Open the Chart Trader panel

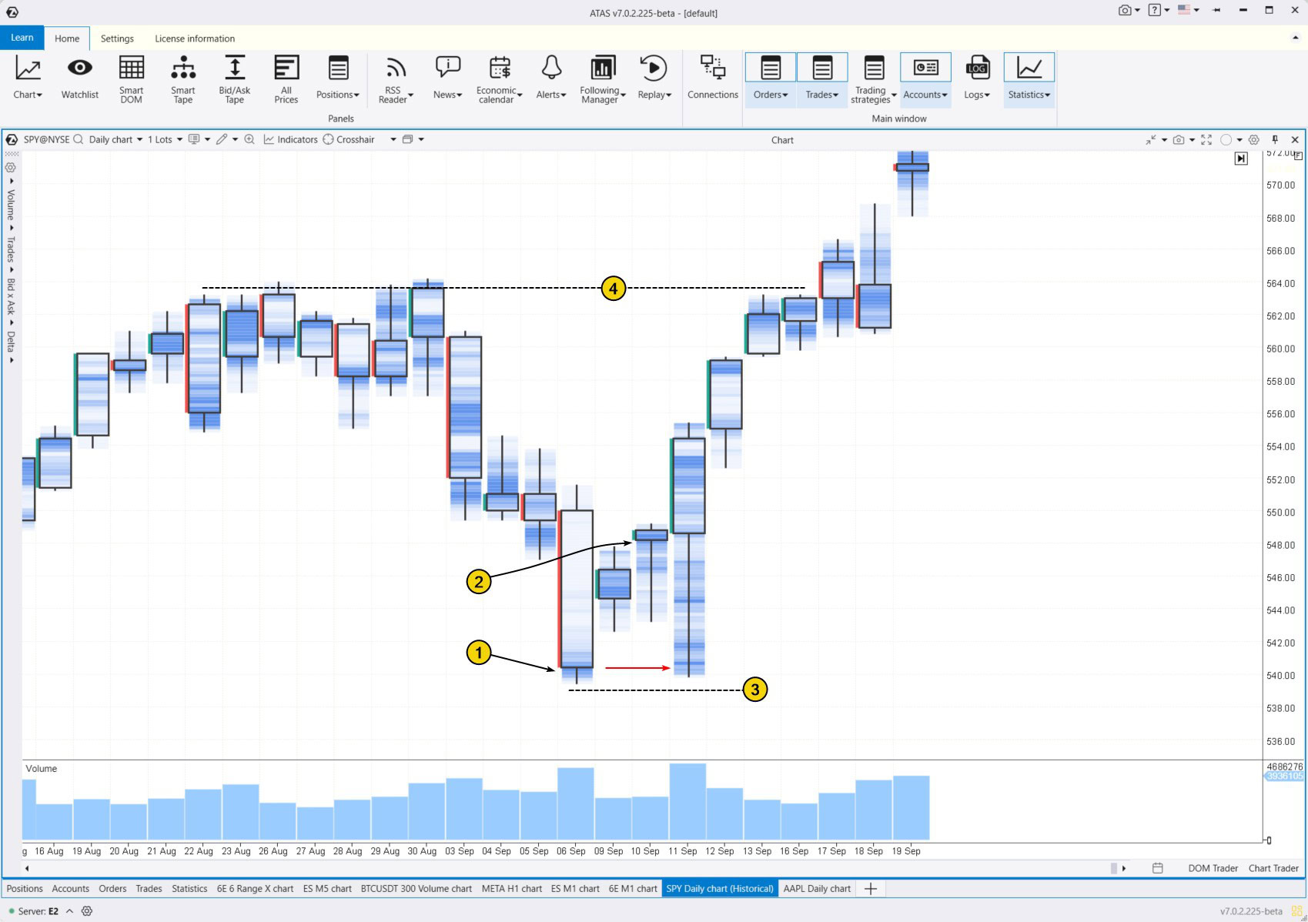point(1273,868)
